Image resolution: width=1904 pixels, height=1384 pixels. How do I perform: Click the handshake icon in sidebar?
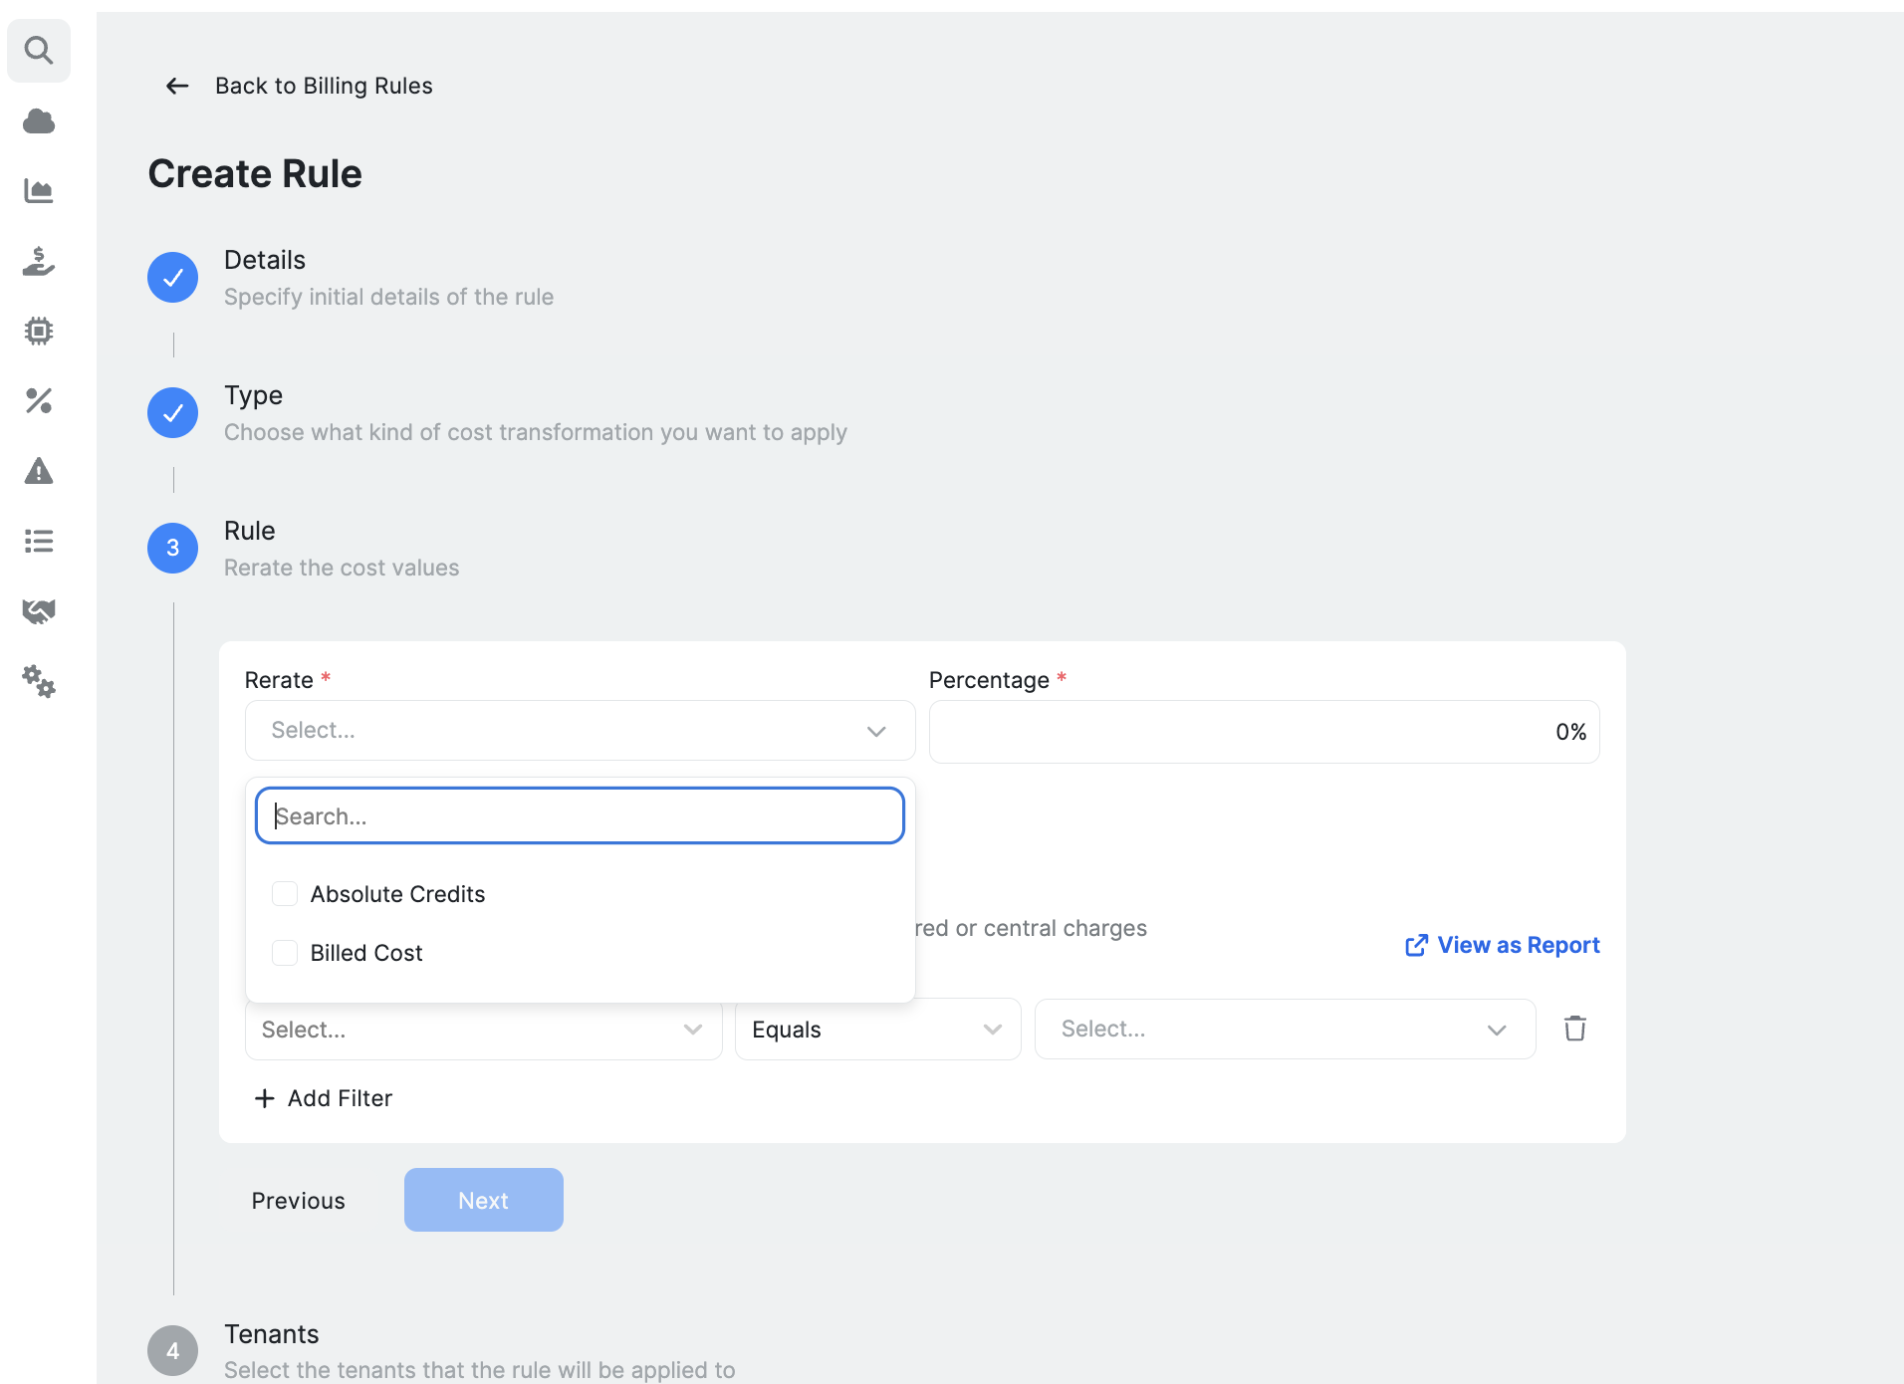39,610
